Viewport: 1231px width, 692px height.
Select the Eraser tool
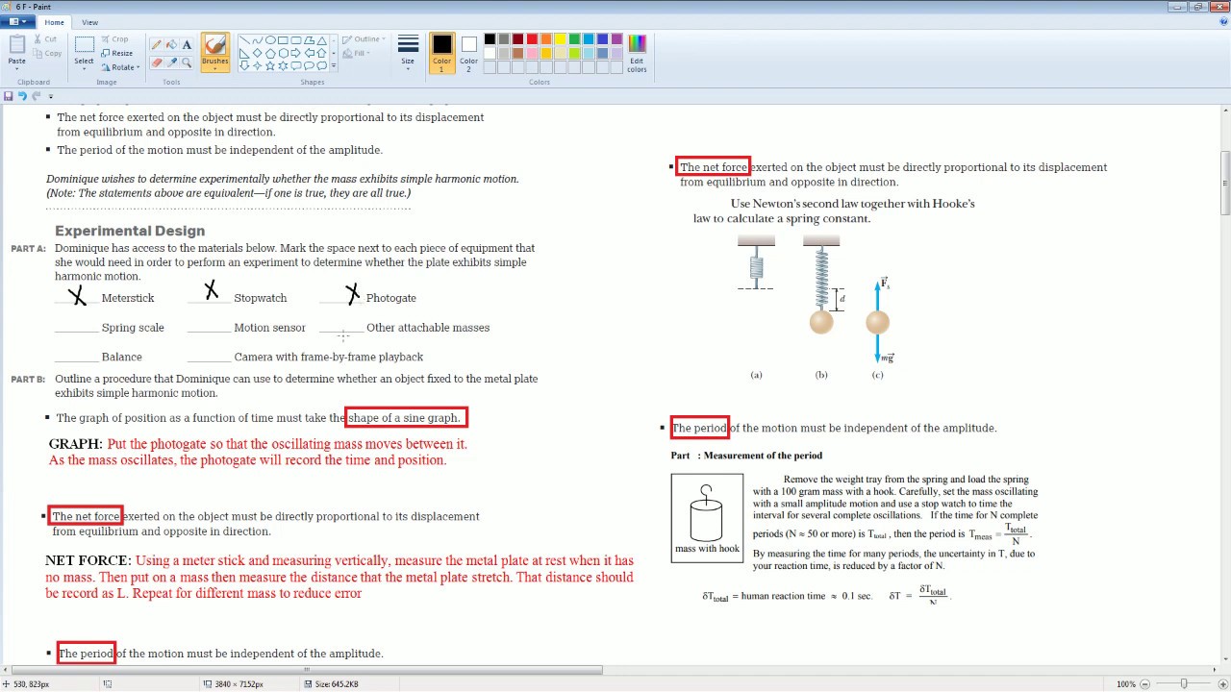pyautogui.click(x=156, y=62)
